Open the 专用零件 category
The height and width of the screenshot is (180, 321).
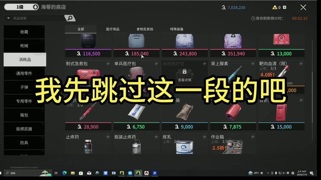pos(24,101)
